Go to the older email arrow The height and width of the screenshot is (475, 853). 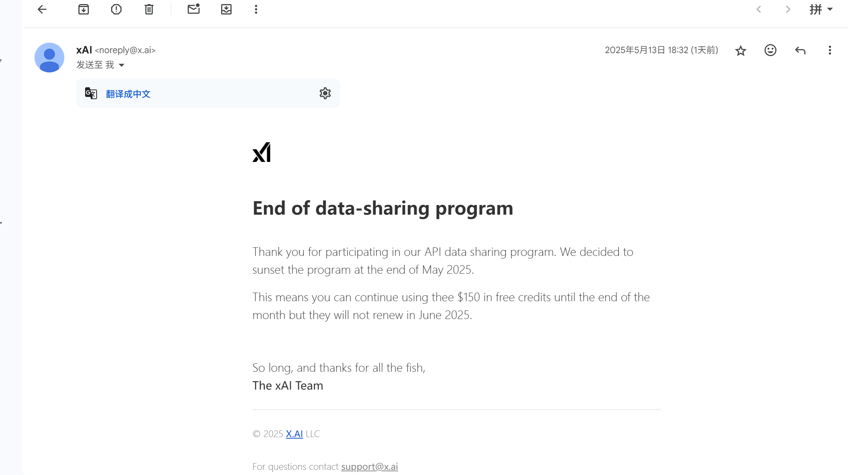point(788,9)
